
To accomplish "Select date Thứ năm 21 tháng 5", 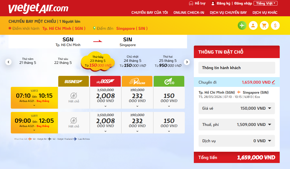I will (x=28, y=61).
